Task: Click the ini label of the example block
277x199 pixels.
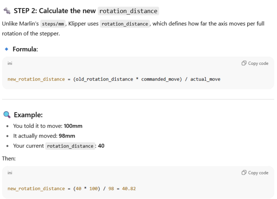Action: point(10,173)
